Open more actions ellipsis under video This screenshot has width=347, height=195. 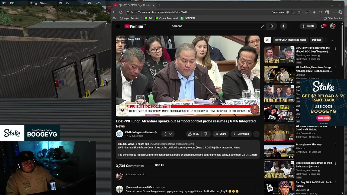(256, 134)
